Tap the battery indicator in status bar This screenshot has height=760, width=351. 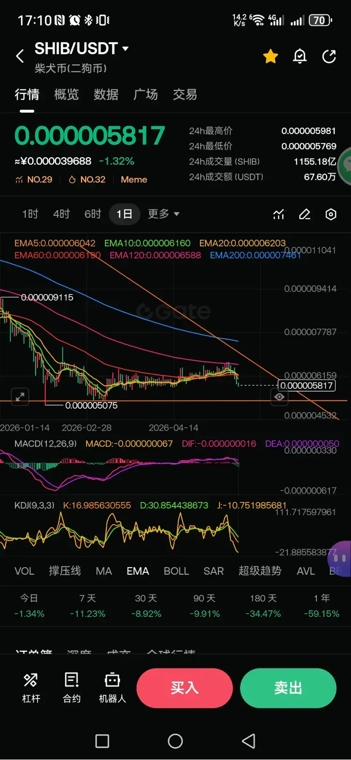coord(321,20)
